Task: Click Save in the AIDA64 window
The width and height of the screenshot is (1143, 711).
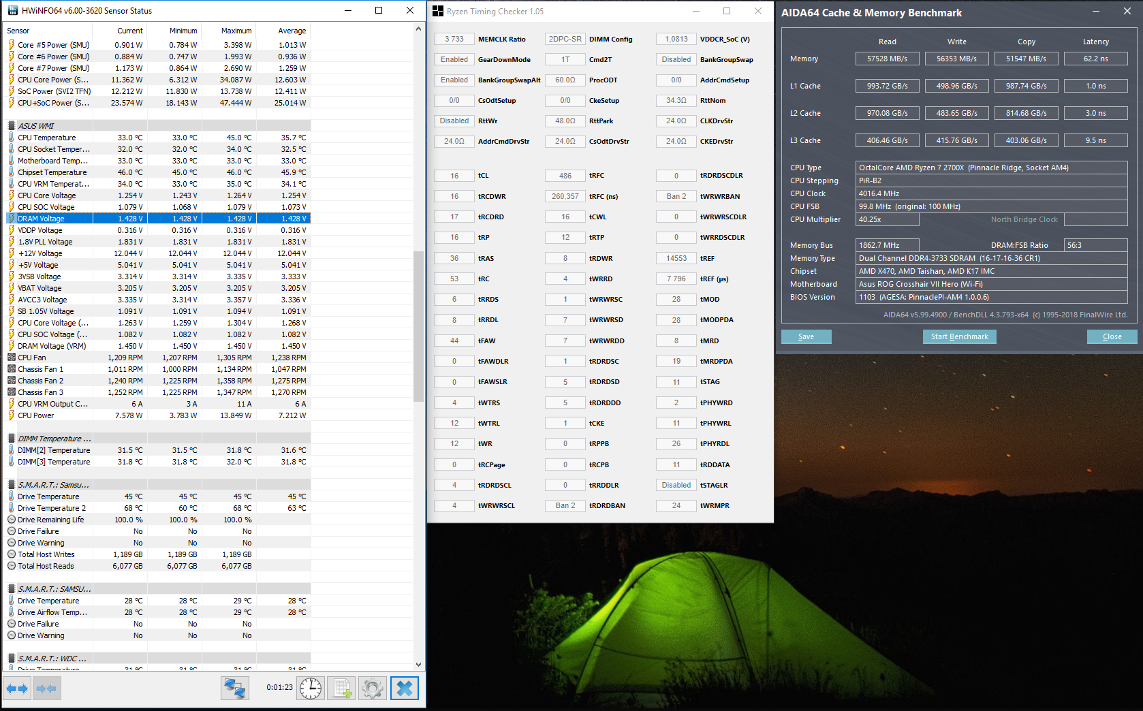Action: 806,336
